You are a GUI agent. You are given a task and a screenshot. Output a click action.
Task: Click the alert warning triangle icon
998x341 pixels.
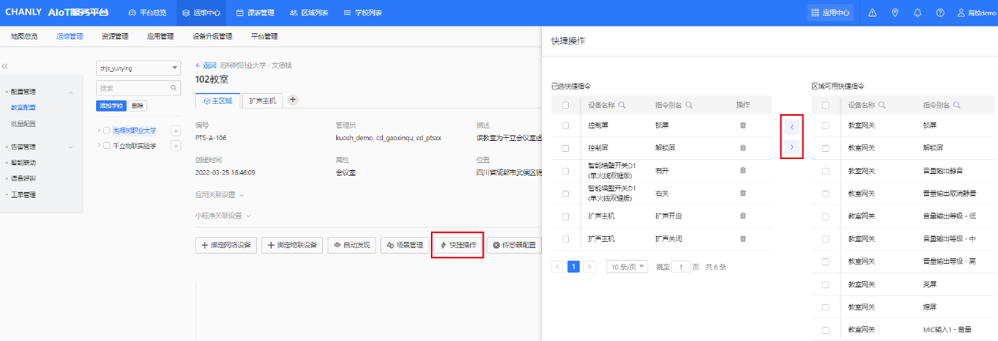tap(872, 13)
